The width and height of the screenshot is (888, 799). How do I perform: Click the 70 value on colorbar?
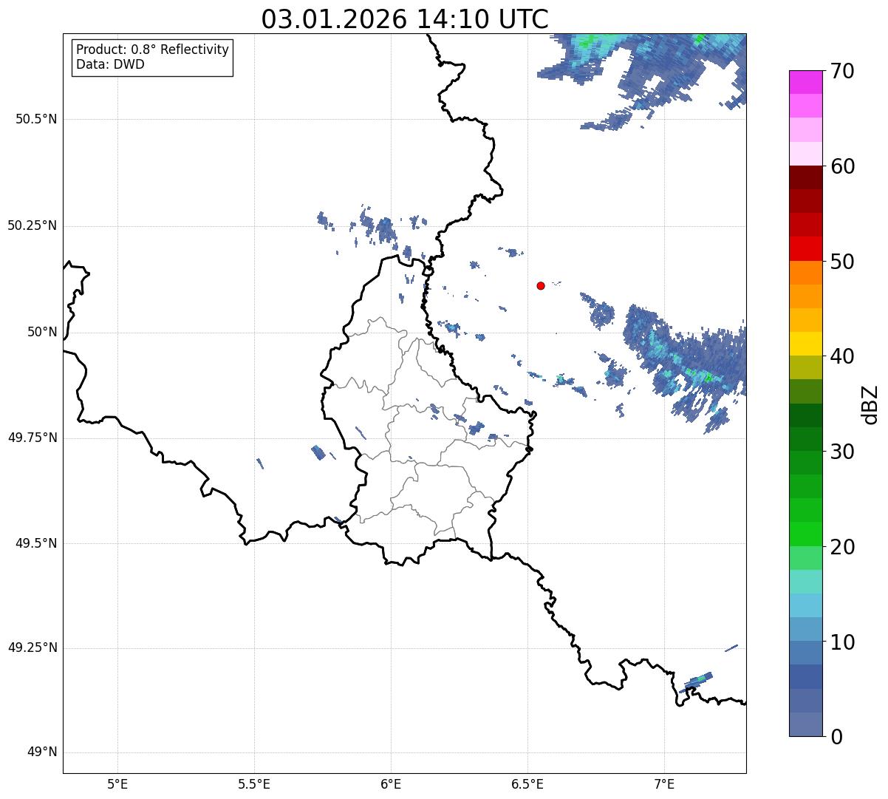pyautogui.click(x=843, y=71)
